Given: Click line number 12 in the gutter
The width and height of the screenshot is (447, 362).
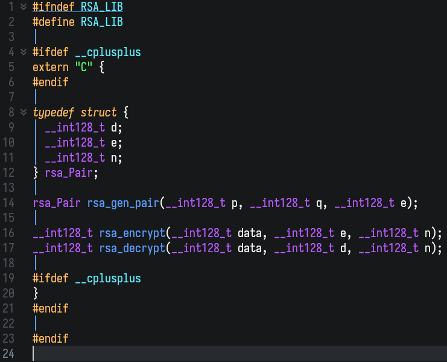Looking at the screenshot, I should [x=8, y=173].
